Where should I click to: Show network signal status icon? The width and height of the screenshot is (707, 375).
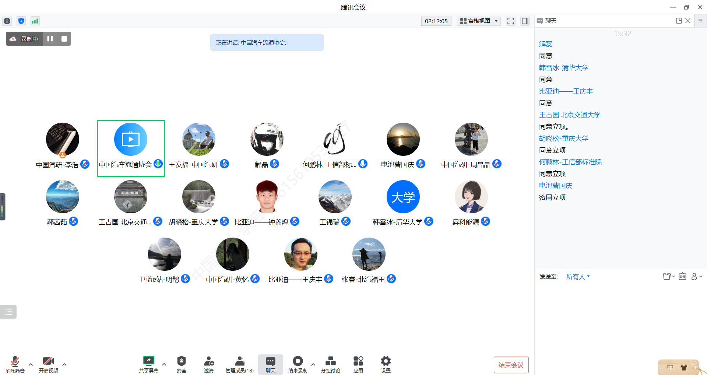tap(35, 21)
